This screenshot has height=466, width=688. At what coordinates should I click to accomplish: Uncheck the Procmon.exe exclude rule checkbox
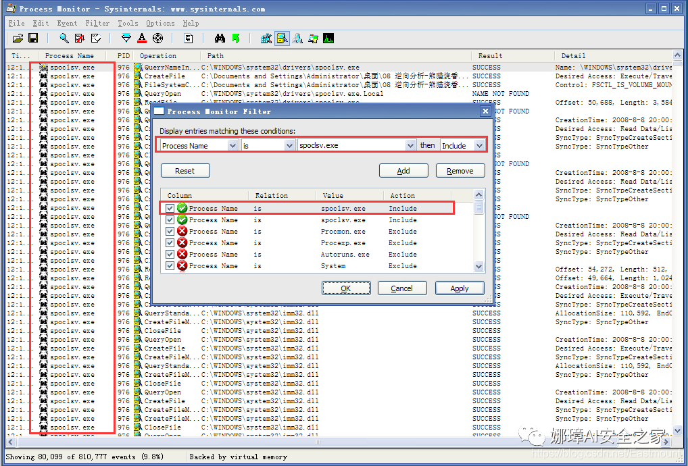coord(170,232)
